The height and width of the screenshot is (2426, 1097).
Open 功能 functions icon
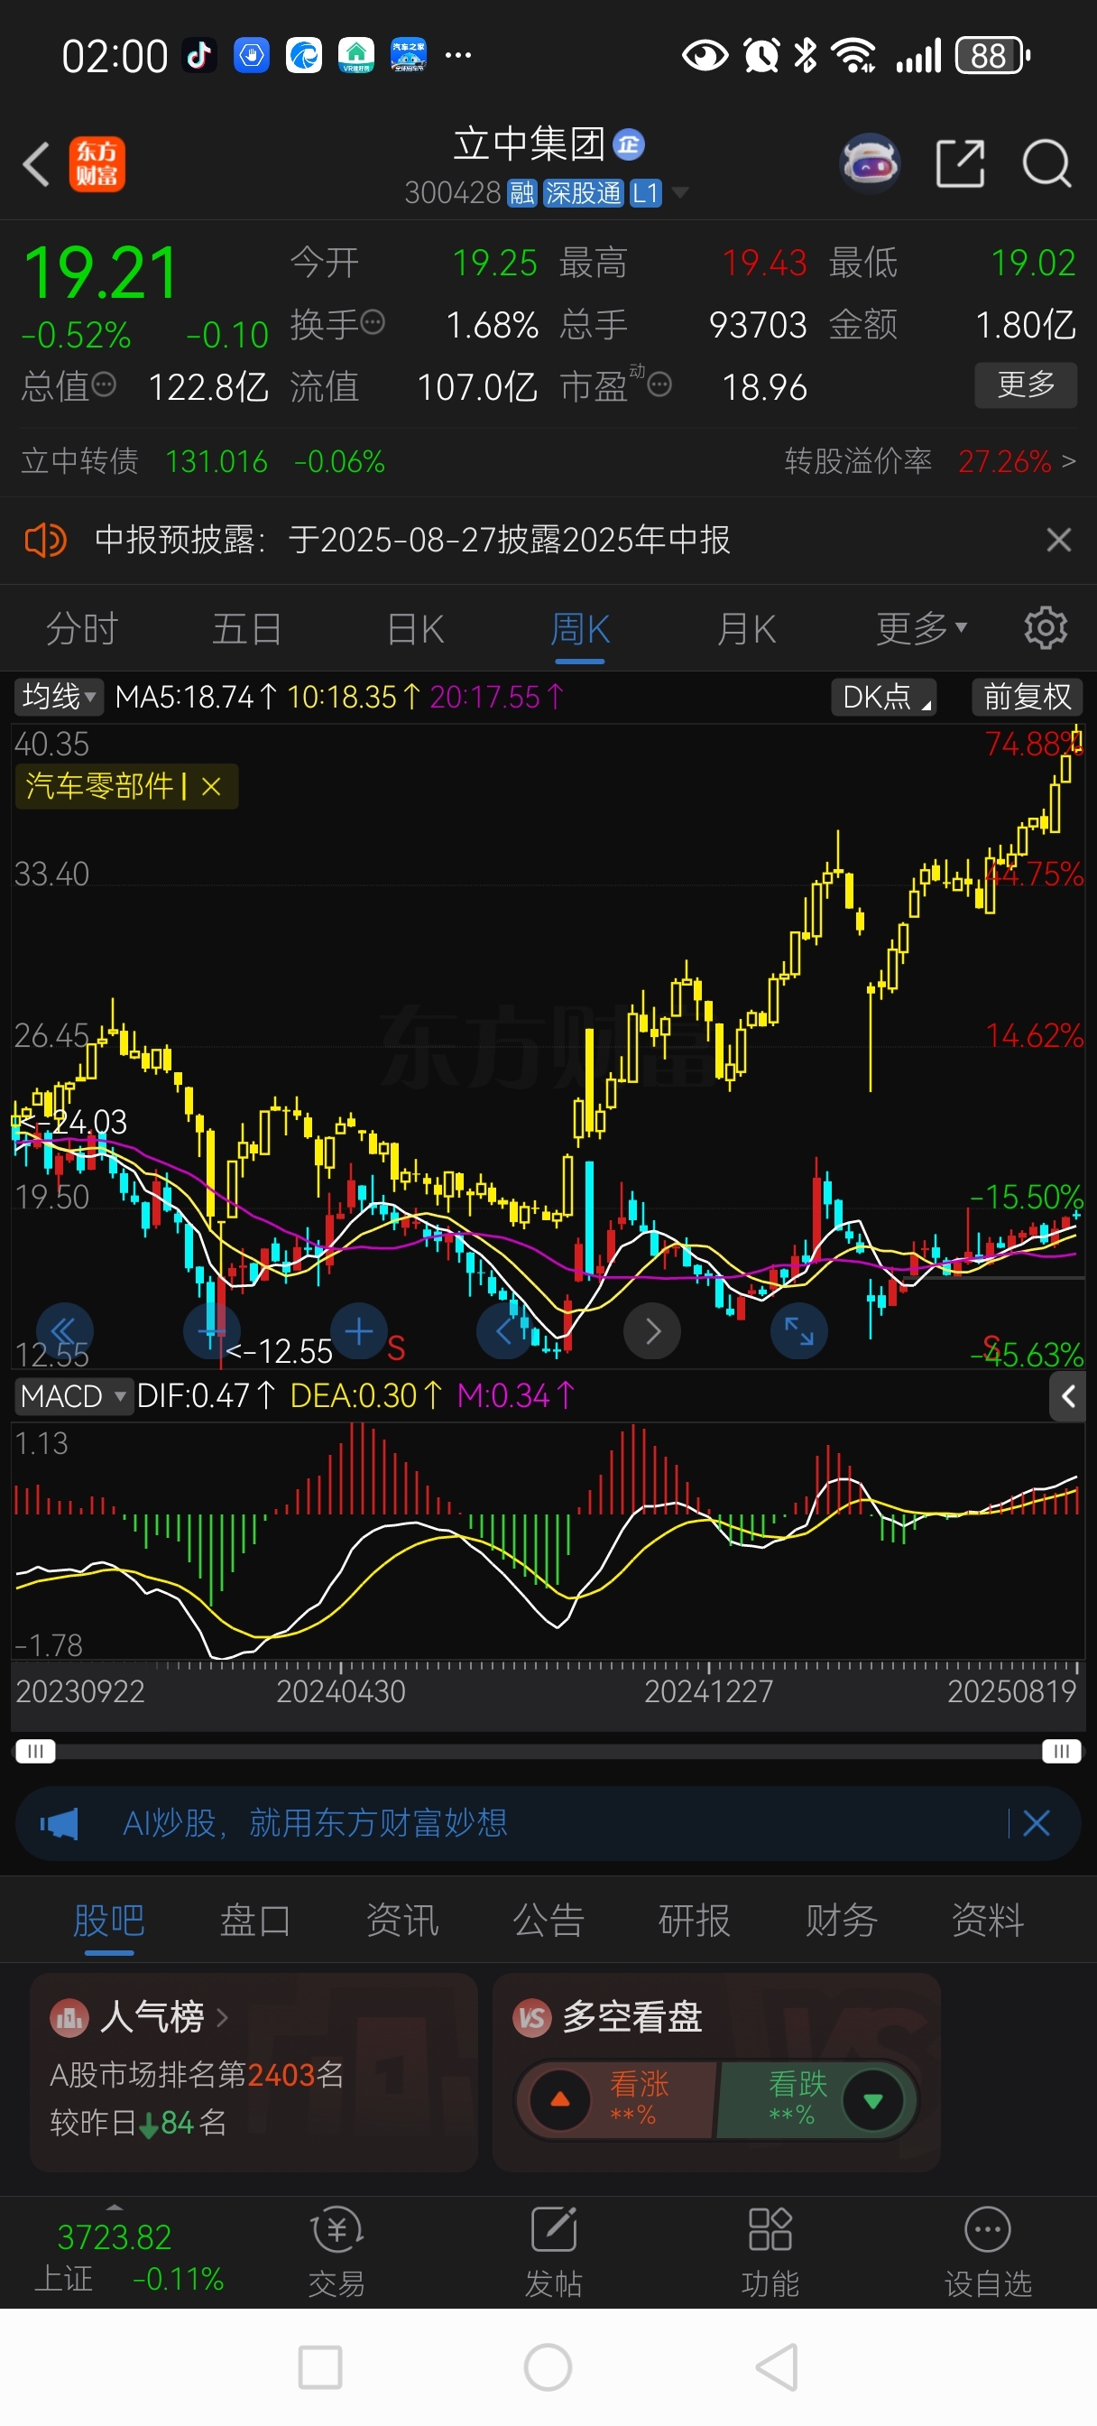pyautogui.click(x=770, y=2252)
